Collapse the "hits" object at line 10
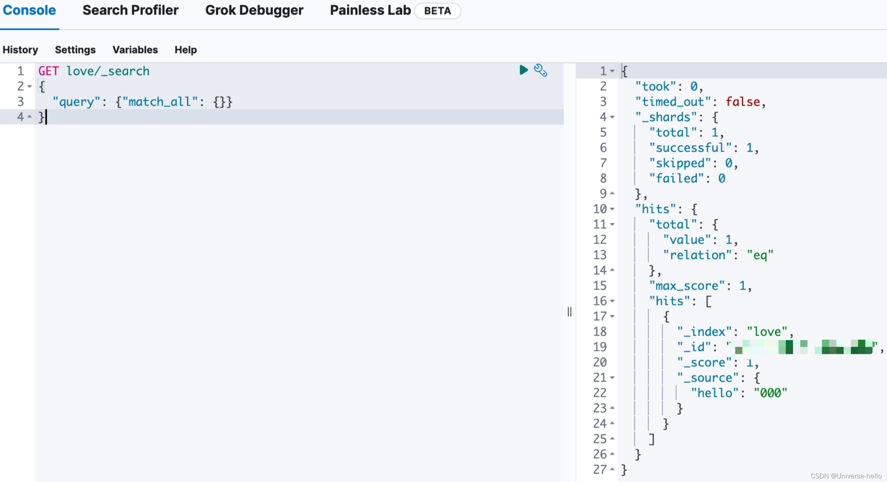The width and height of the screenshot is (887, 482). coord(612,209)
